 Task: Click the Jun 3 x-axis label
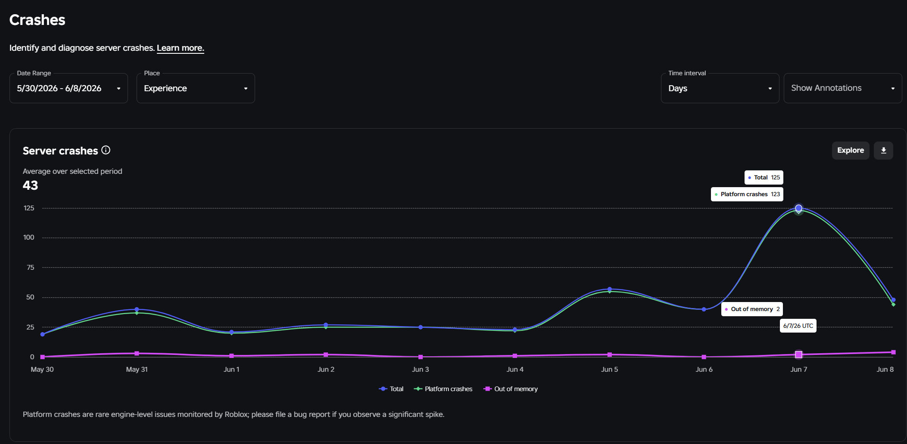pos(420,370)
